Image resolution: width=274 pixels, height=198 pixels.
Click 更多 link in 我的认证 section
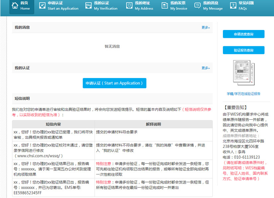tap(206, 68)
